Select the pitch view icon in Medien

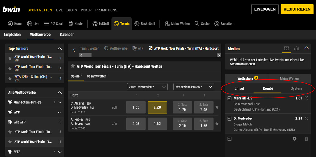(x=286, y=49)
